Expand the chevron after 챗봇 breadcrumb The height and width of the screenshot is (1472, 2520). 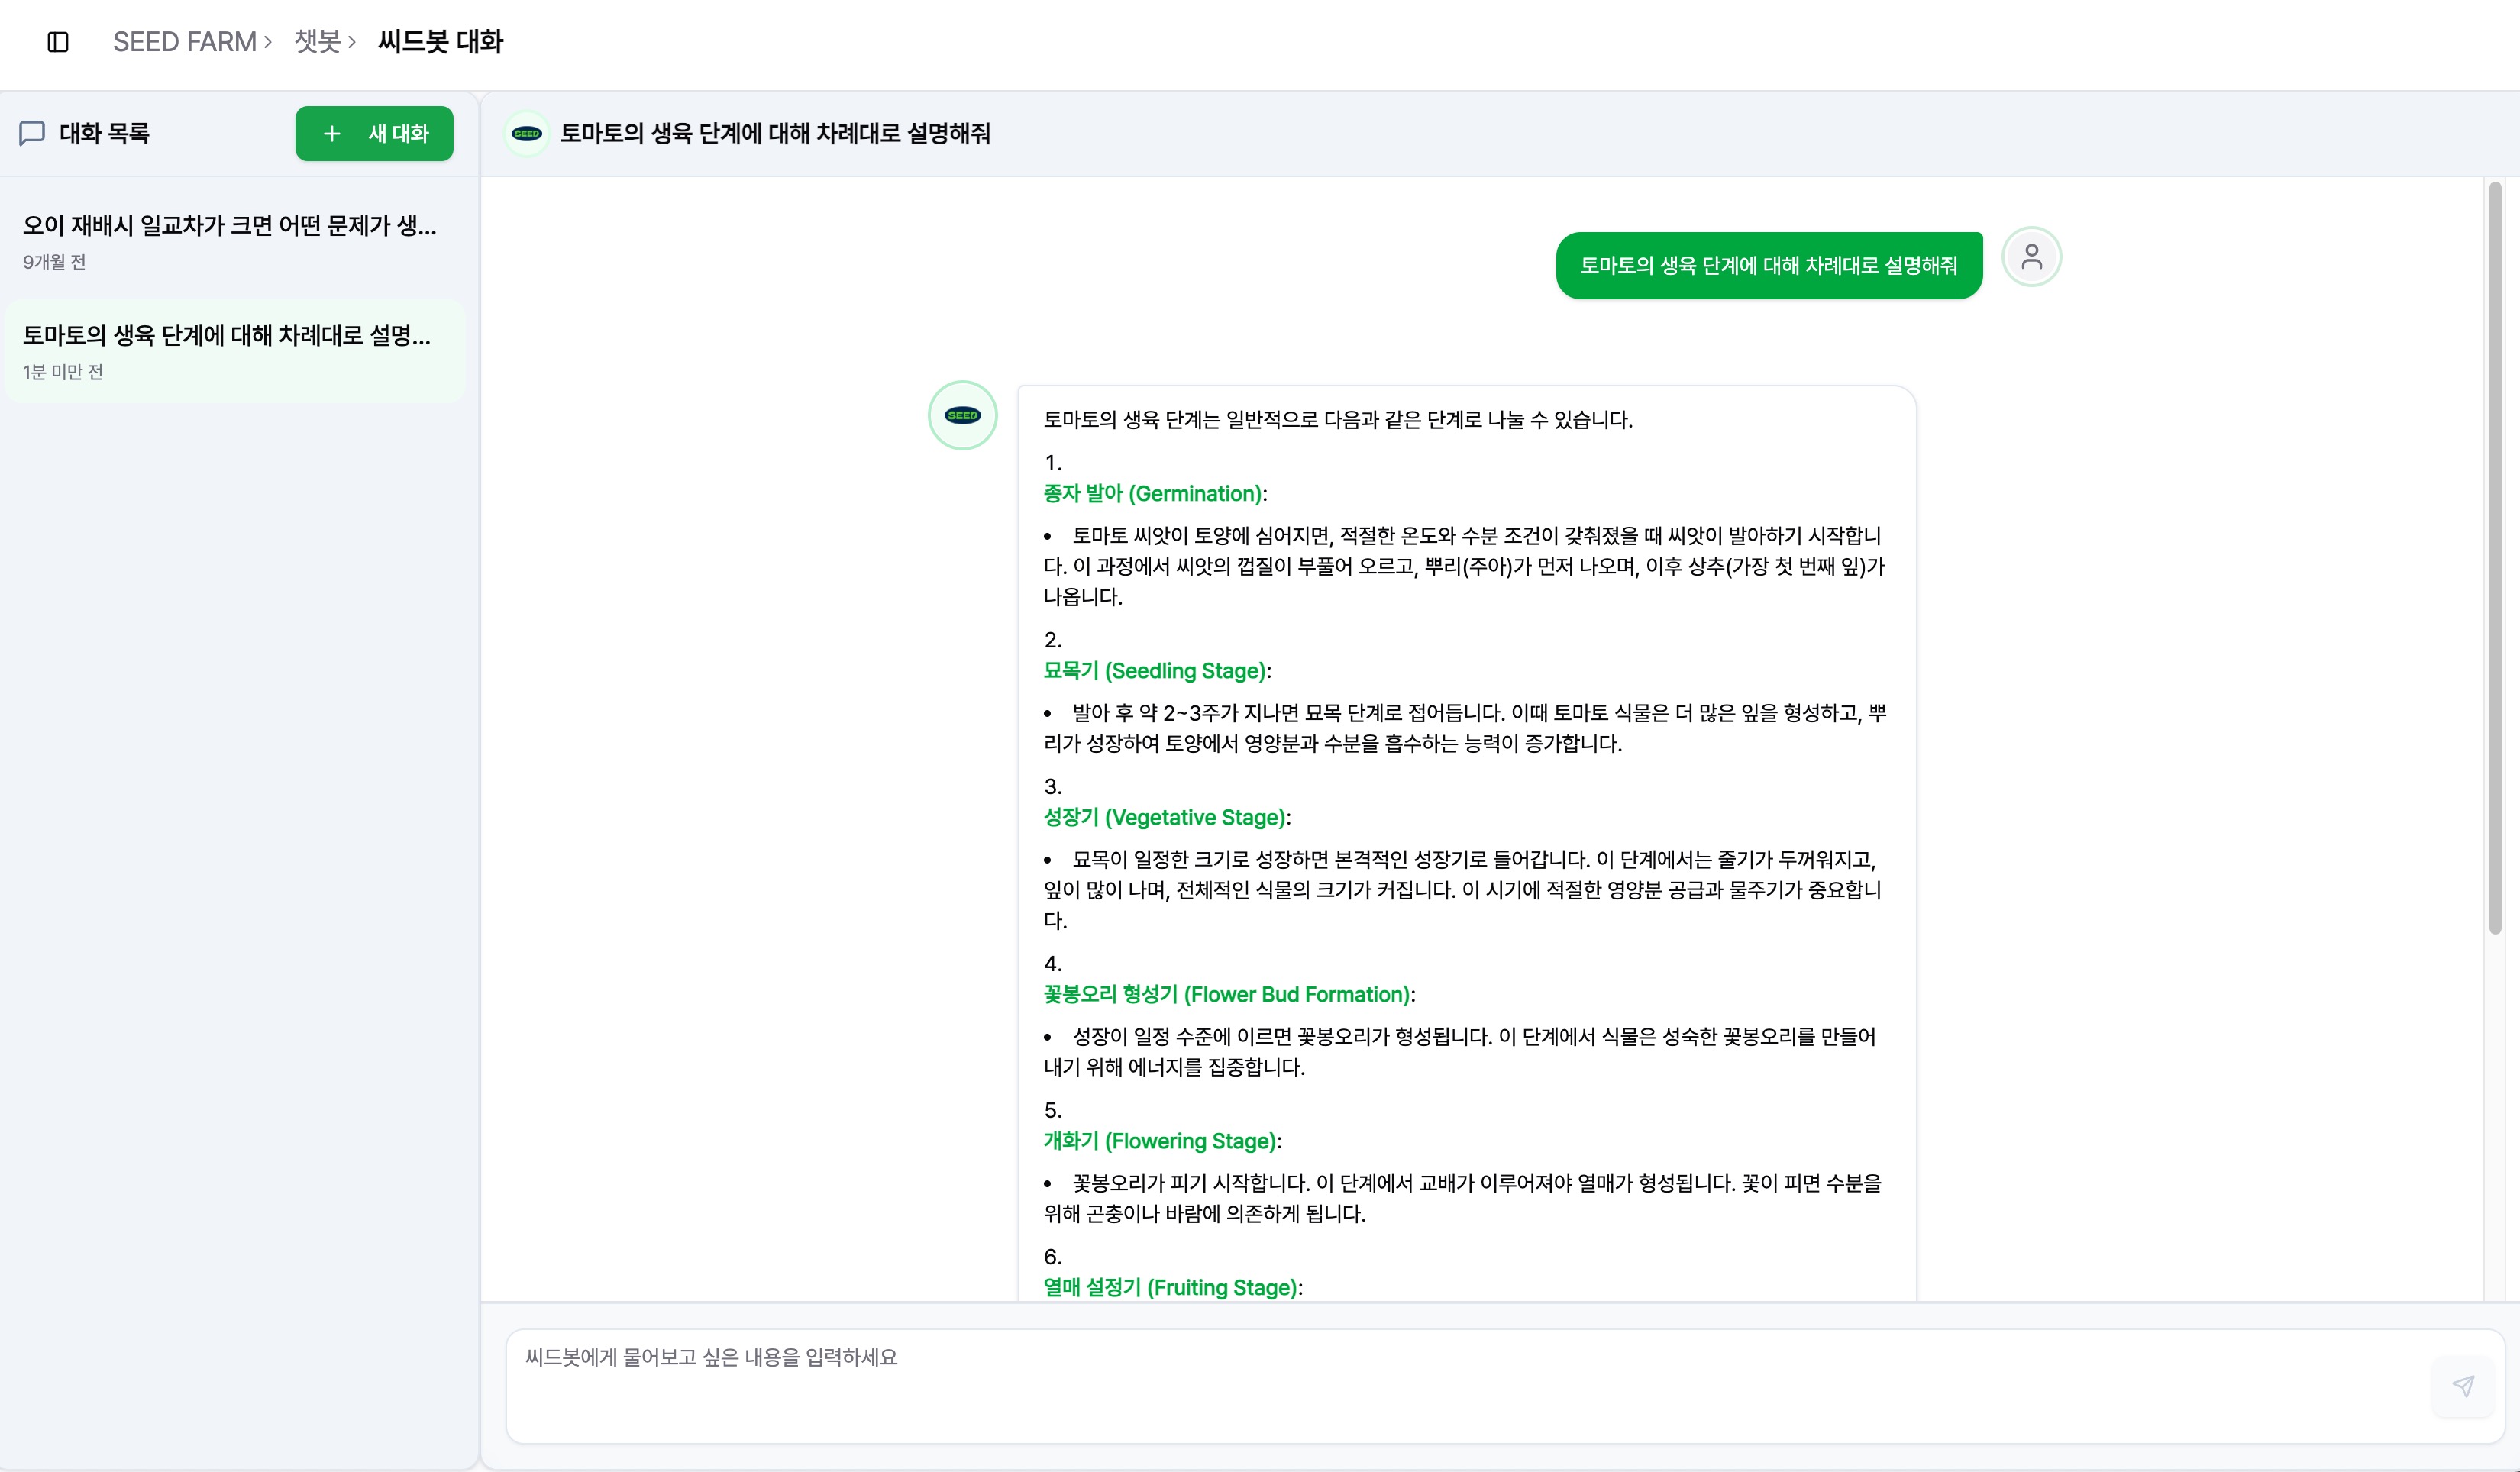click(x=353, y=42)
